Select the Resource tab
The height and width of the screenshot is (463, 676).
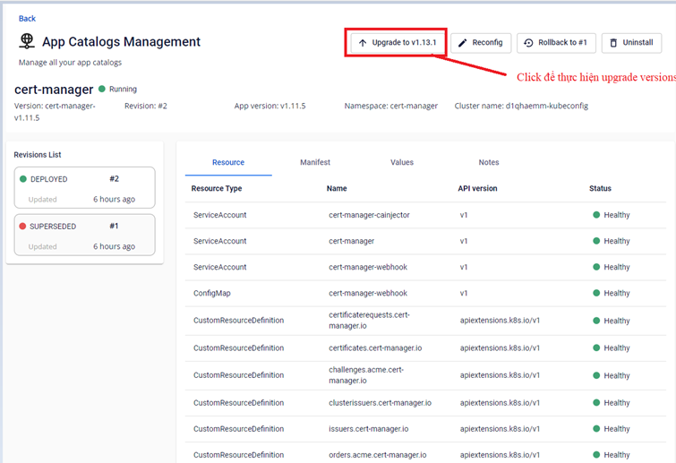click(x=228, y=162)
